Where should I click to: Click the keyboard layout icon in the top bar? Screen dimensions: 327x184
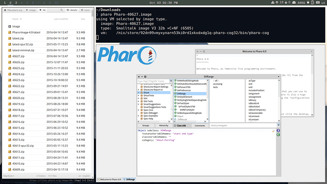tap(318, 2)
